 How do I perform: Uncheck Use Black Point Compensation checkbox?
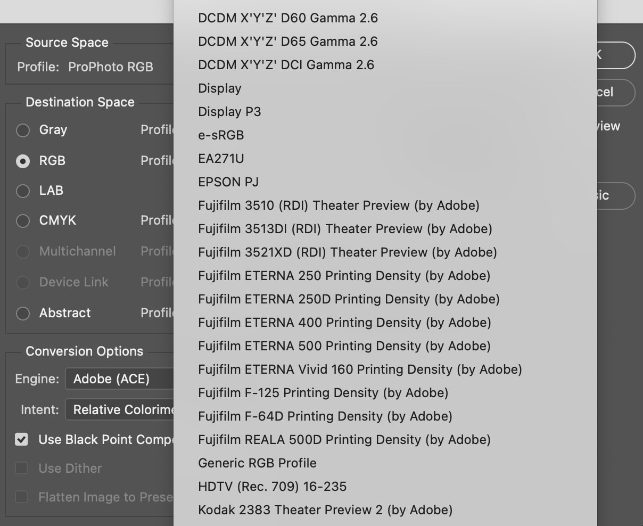click(22, 440)
